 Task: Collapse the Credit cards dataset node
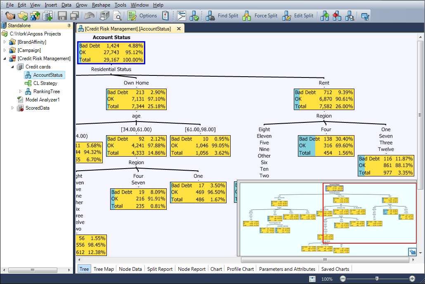point(12,67)
